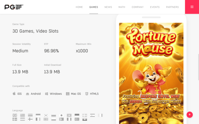Click the 'Full Size' label

coord(17,65)
